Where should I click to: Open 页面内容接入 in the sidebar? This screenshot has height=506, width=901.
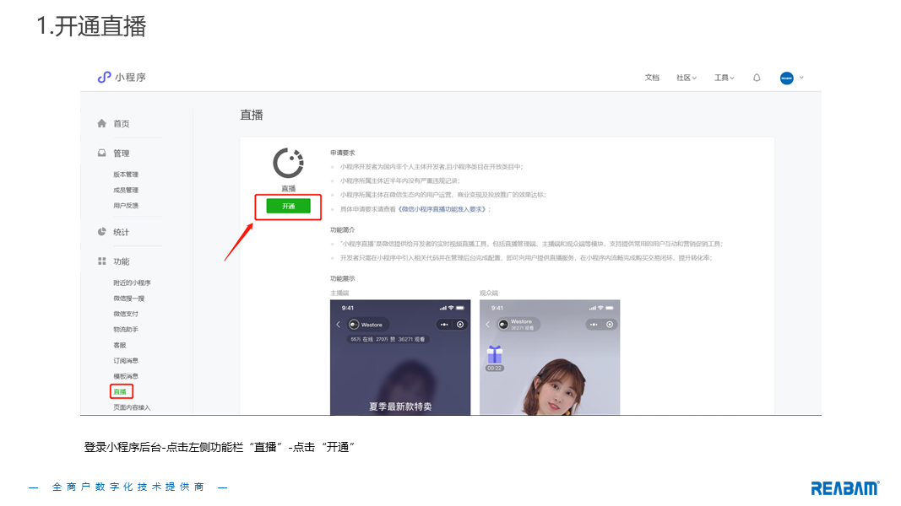point(133,407)
